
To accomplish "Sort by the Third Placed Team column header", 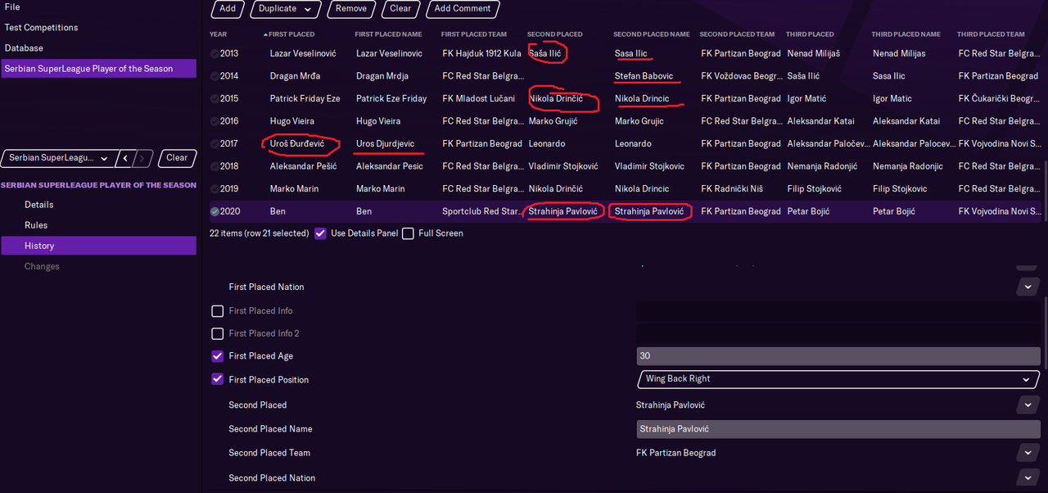I will click(991, 34).
